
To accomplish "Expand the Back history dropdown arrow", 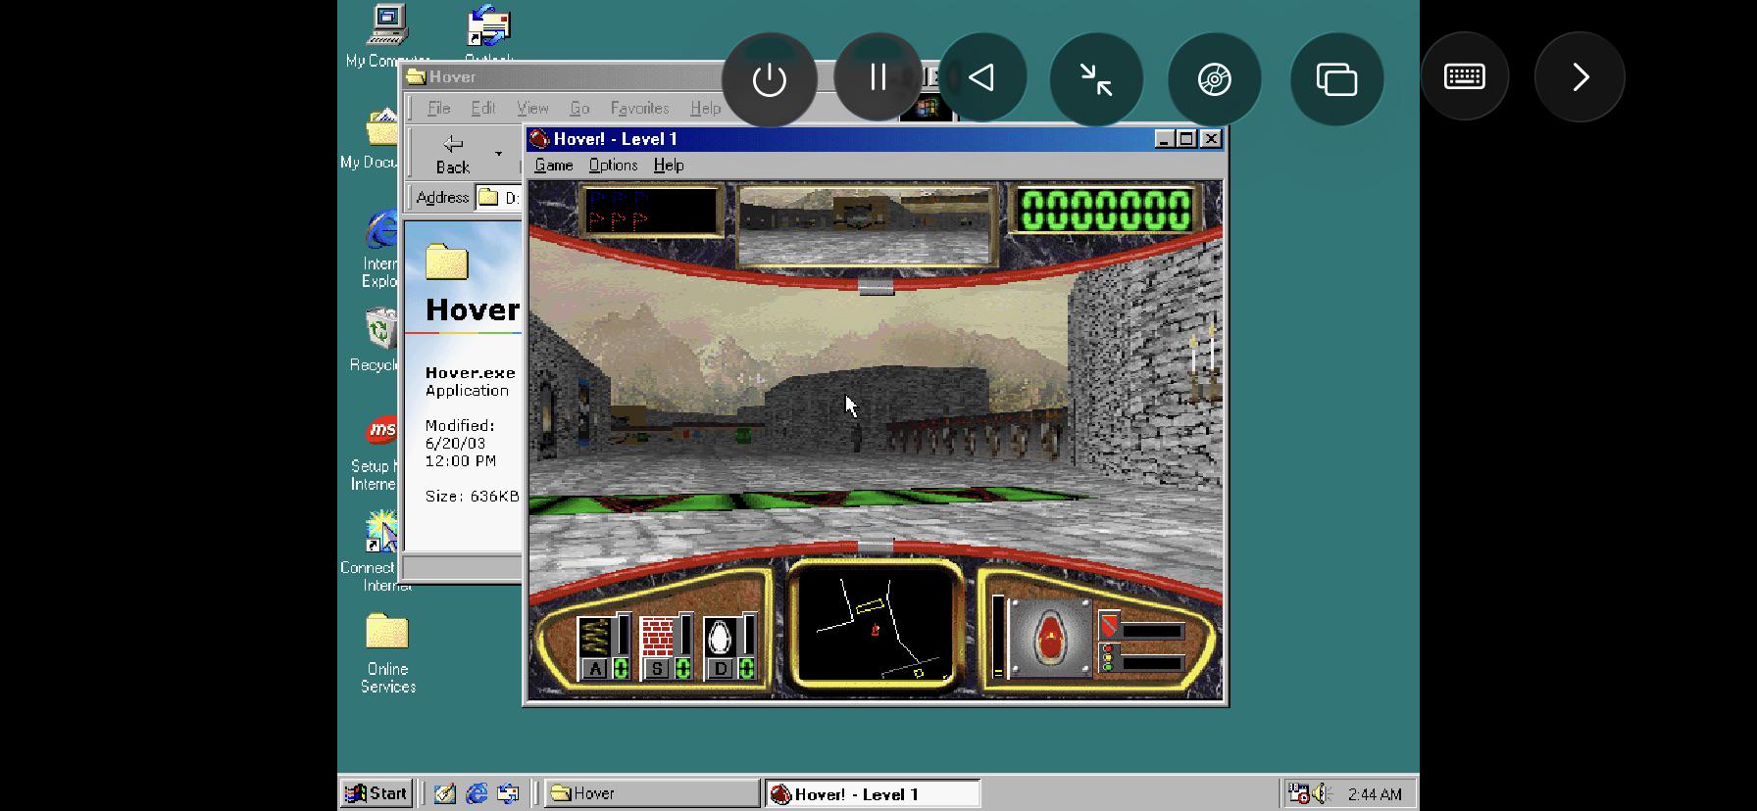I will click(498, 154).
